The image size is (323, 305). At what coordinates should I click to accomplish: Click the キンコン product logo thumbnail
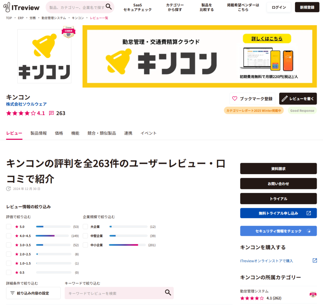coord(44,56)
